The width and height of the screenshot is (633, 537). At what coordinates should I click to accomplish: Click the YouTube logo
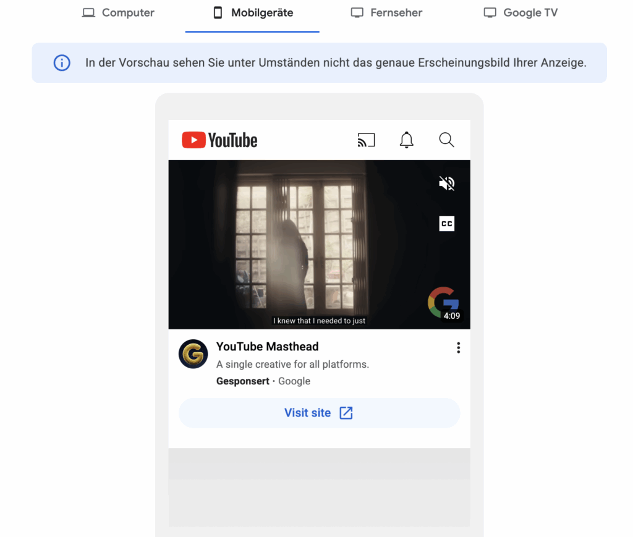coord(219,140)
